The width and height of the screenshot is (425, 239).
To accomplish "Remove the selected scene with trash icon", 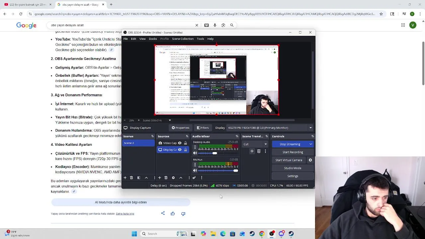I will 131,178.
